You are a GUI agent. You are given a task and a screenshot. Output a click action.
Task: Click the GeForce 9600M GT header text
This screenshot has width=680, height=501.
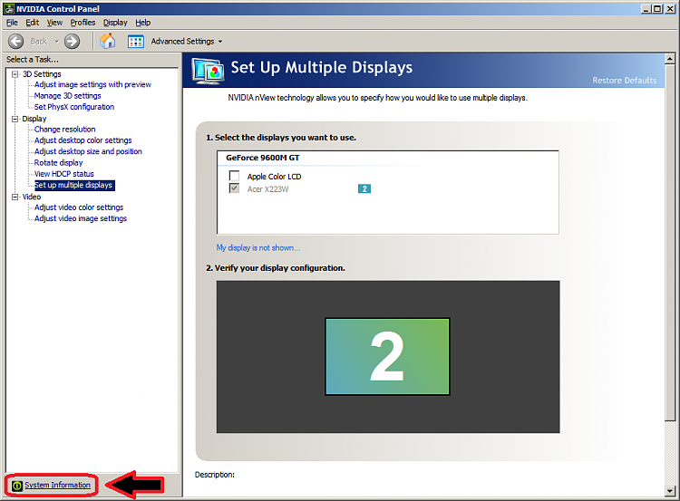point(262,158)
